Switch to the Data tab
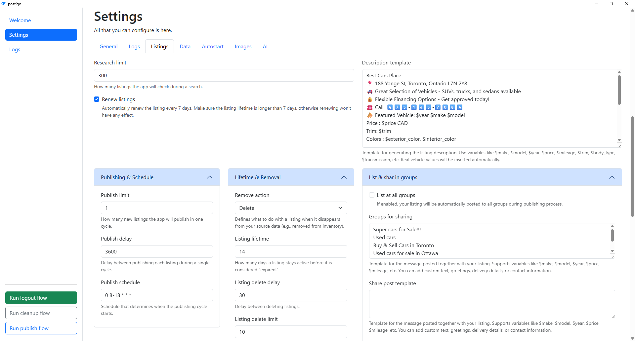Viewport: 635px width, 341px height. coord(185,46)
